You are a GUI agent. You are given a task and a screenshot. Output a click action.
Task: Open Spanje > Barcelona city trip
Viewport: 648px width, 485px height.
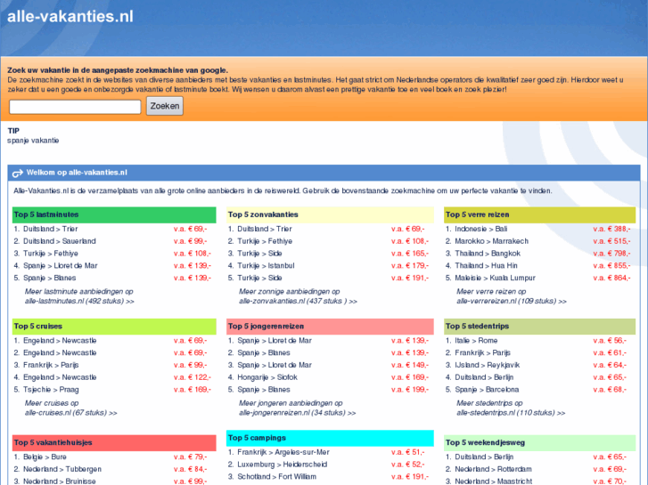(487, 390)
